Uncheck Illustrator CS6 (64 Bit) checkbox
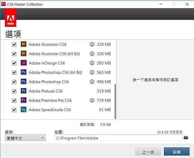The image size is (194, 158). coord(14,54)
